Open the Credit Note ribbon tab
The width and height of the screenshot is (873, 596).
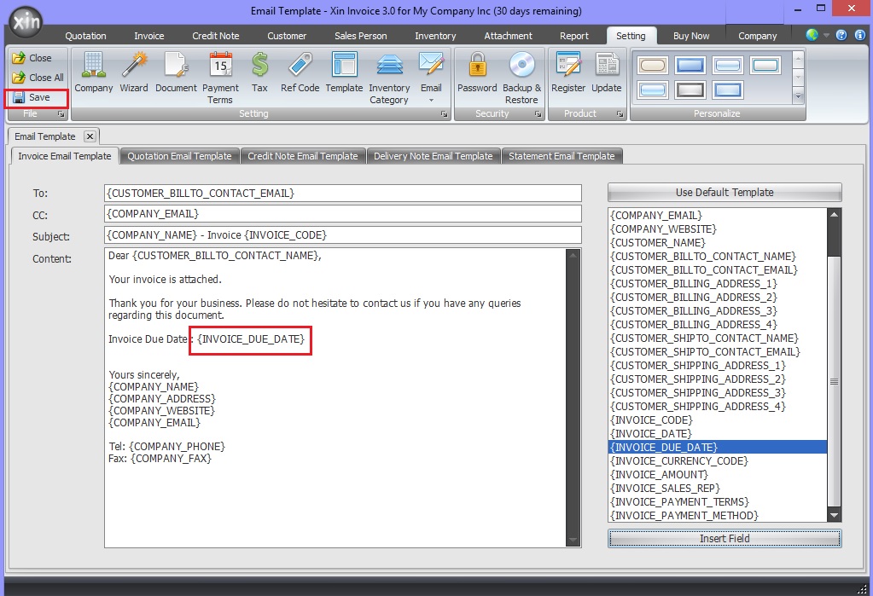point(215,36)
